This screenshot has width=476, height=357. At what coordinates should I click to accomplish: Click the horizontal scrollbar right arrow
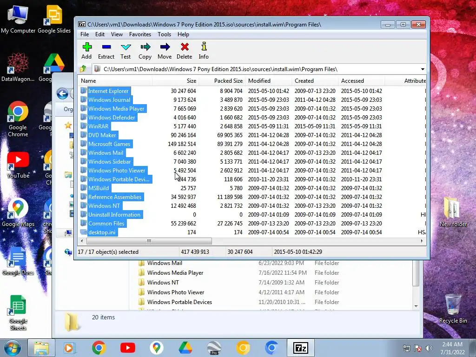coord(422,241)
